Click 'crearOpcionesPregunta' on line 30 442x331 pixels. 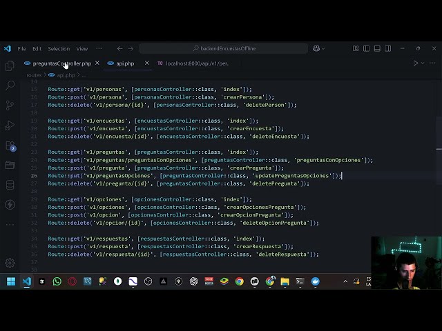260,207
